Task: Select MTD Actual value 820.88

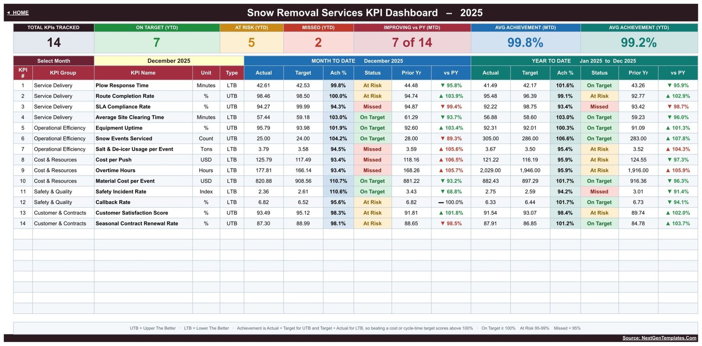Action: coord(264,181)
